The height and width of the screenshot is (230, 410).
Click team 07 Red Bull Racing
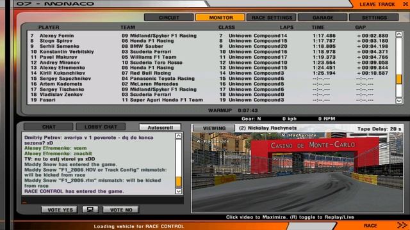[146, 73]
